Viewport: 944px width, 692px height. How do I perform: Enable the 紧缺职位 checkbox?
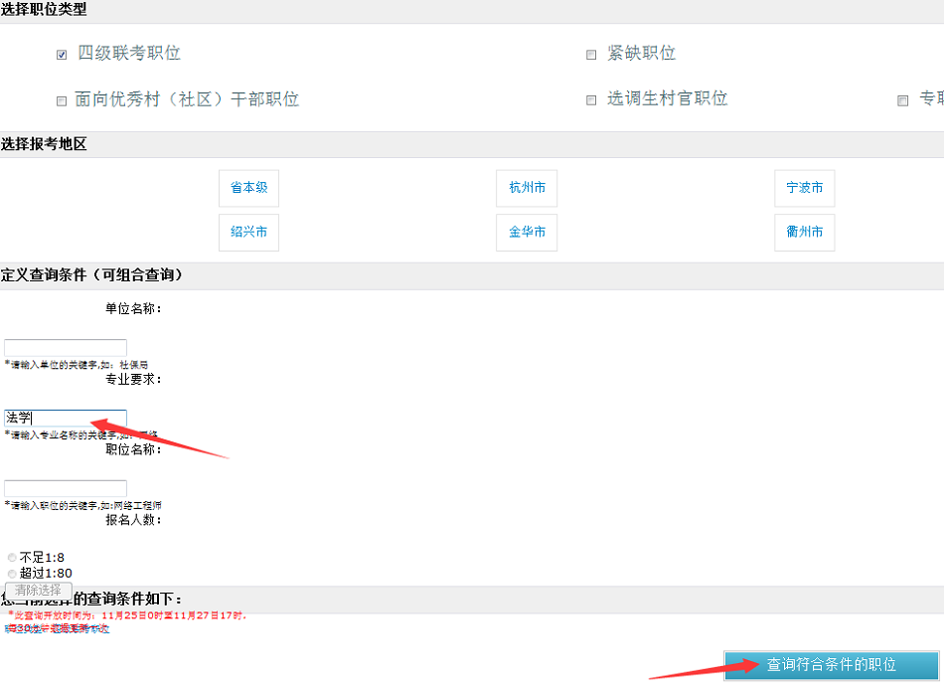pyautogui.click(x=591, y=56)
